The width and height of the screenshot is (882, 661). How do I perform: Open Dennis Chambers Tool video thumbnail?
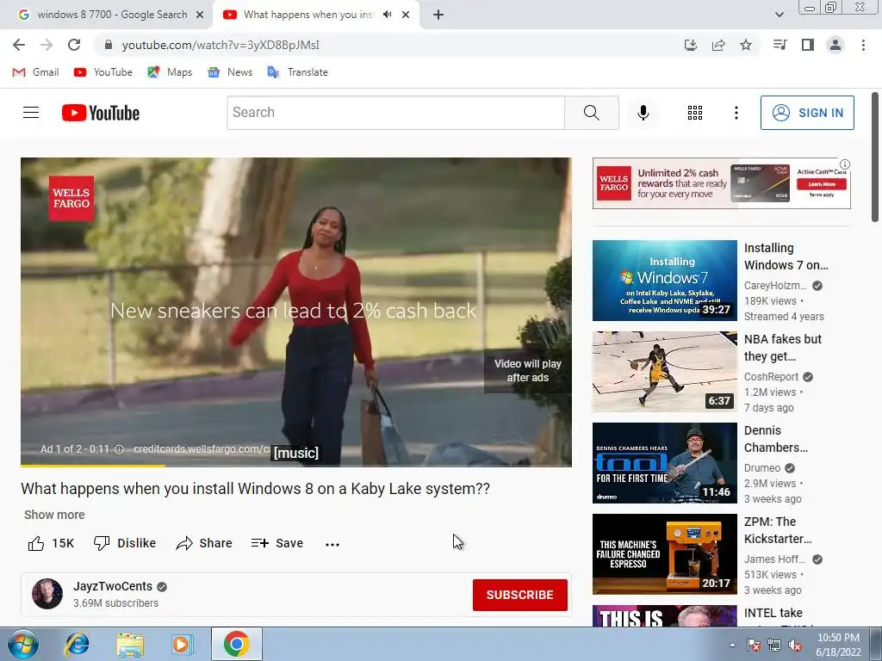point(664,462)
